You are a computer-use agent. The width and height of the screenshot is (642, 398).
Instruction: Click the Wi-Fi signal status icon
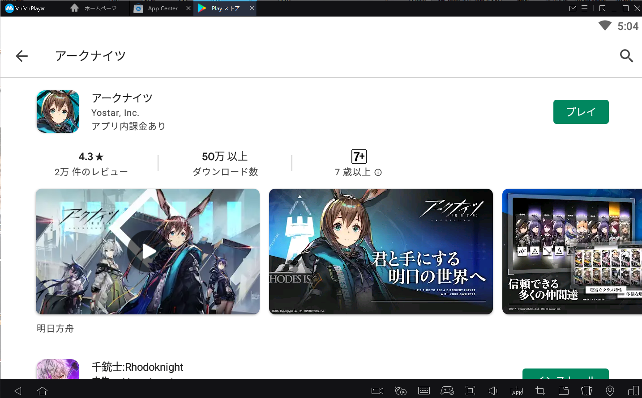(605, 25)
